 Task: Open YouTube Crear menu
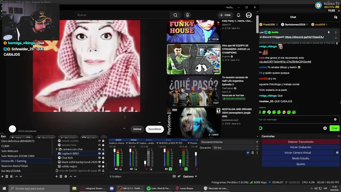[x=225, y=15]
